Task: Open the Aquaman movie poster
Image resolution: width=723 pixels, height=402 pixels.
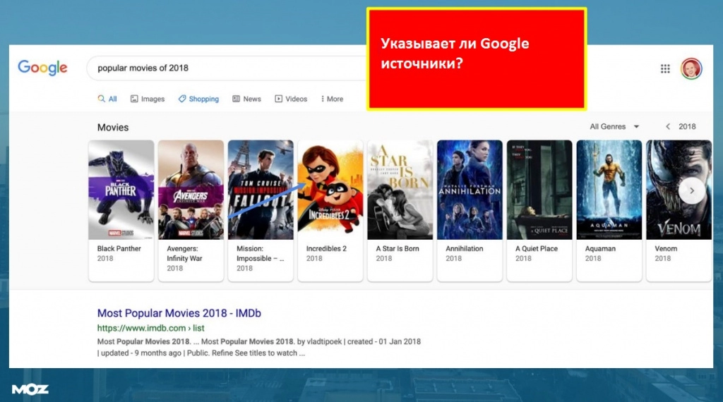Action: tap(609, 190)
